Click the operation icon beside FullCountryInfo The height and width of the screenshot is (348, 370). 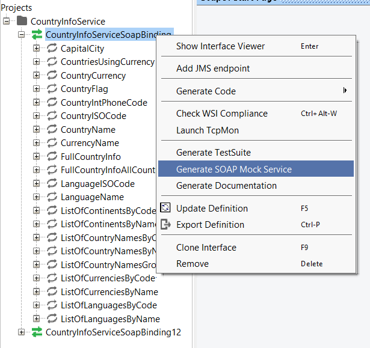pos(52,156)
